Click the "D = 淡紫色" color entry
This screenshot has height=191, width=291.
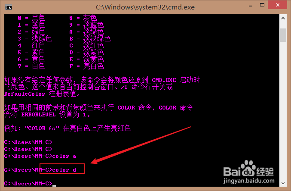click(x=86, y=53)
